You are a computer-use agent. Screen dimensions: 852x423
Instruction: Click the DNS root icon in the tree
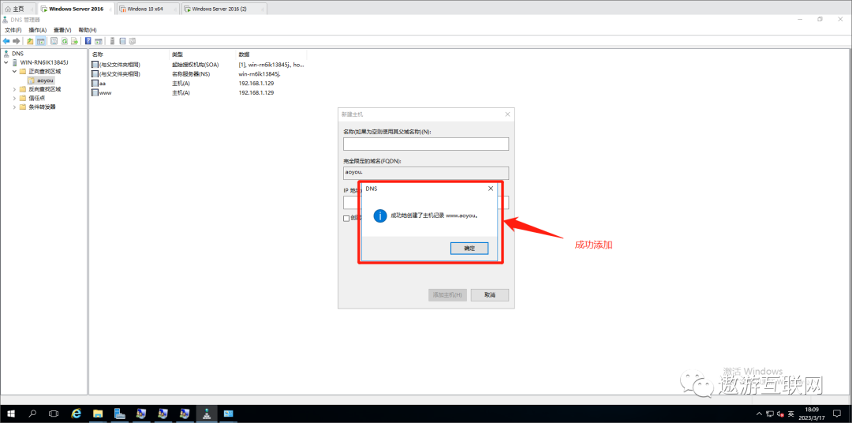6,54
